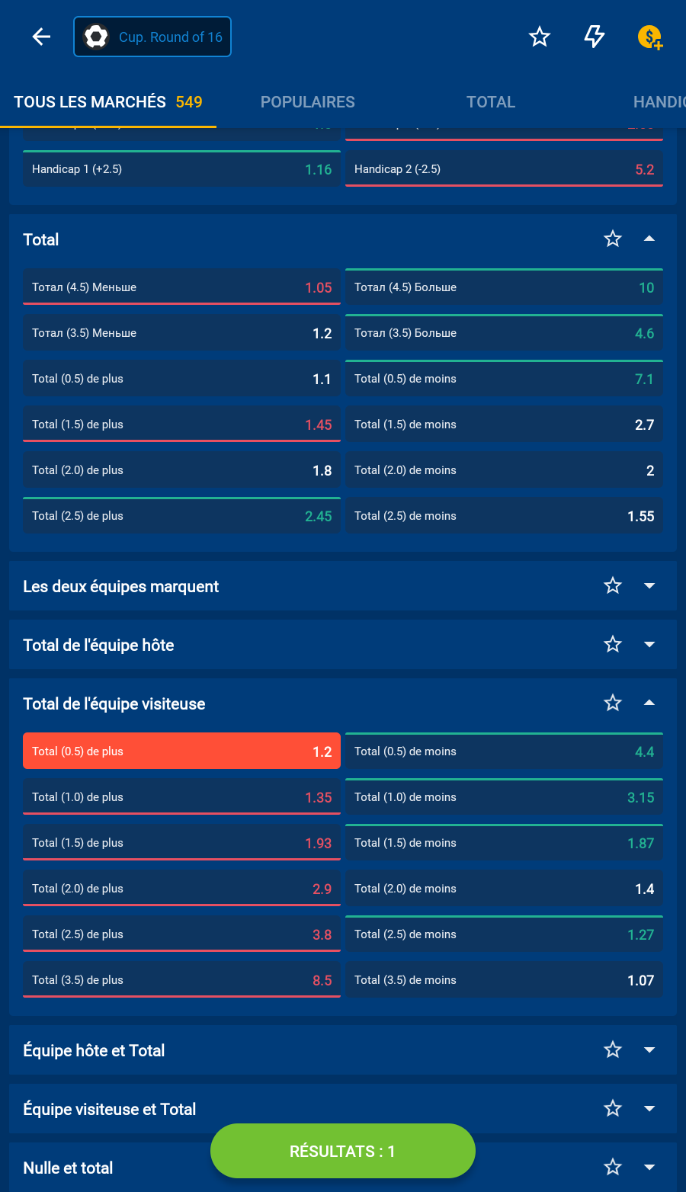Screen dimensions: 686x1192
Task: Expand Total de l'équipe hôte section
Action: [x=649, y=645]
